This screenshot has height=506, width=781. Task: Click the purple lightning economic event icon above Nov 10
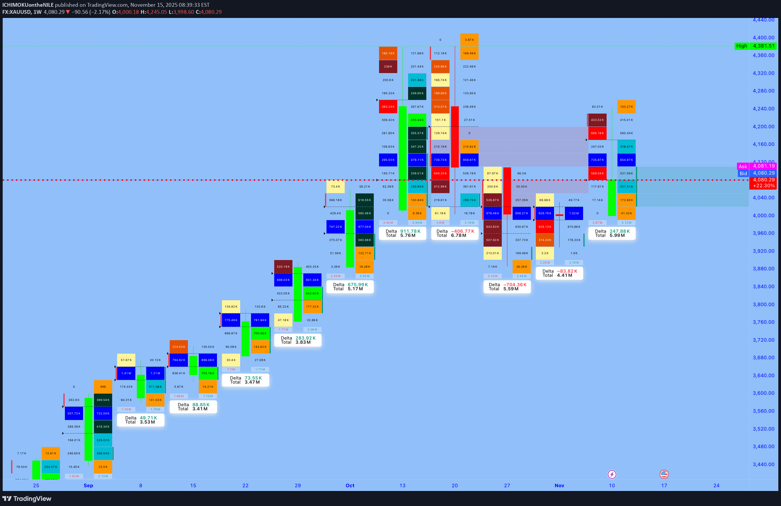[612, 474]
